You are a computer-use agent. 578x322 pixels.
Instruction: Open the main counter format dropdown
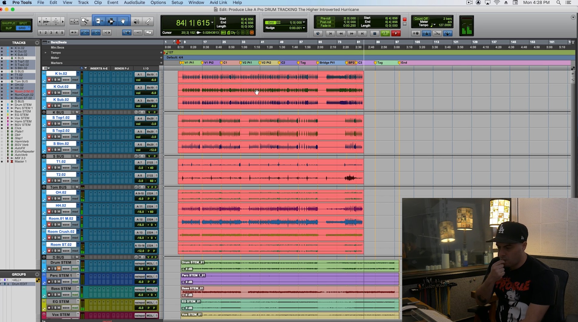click(x=212, y=23)
